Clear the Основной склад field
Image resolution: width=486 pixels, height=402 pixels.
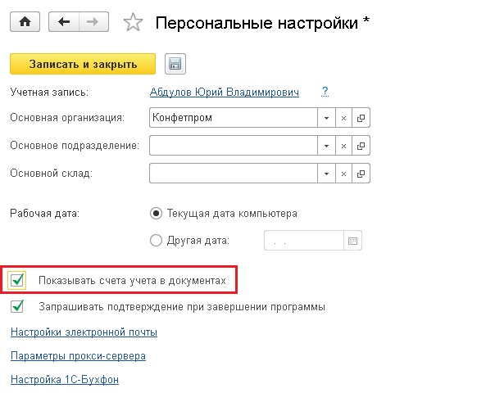(x=343, y=174)
